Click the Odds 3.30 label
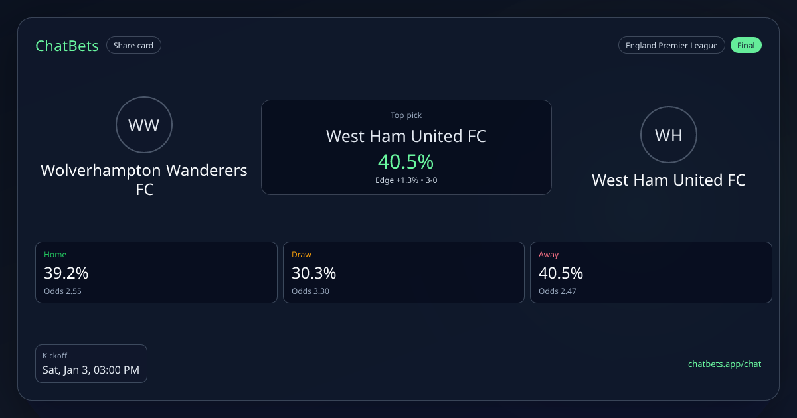797x418 pixels. pos(310,291)
